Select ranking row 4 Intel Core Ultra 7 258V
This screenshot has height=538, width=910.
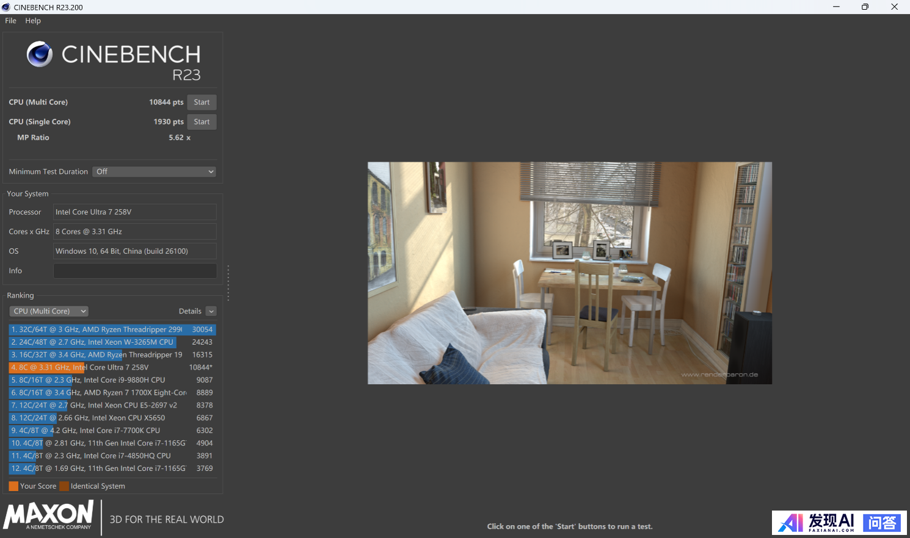112,367
